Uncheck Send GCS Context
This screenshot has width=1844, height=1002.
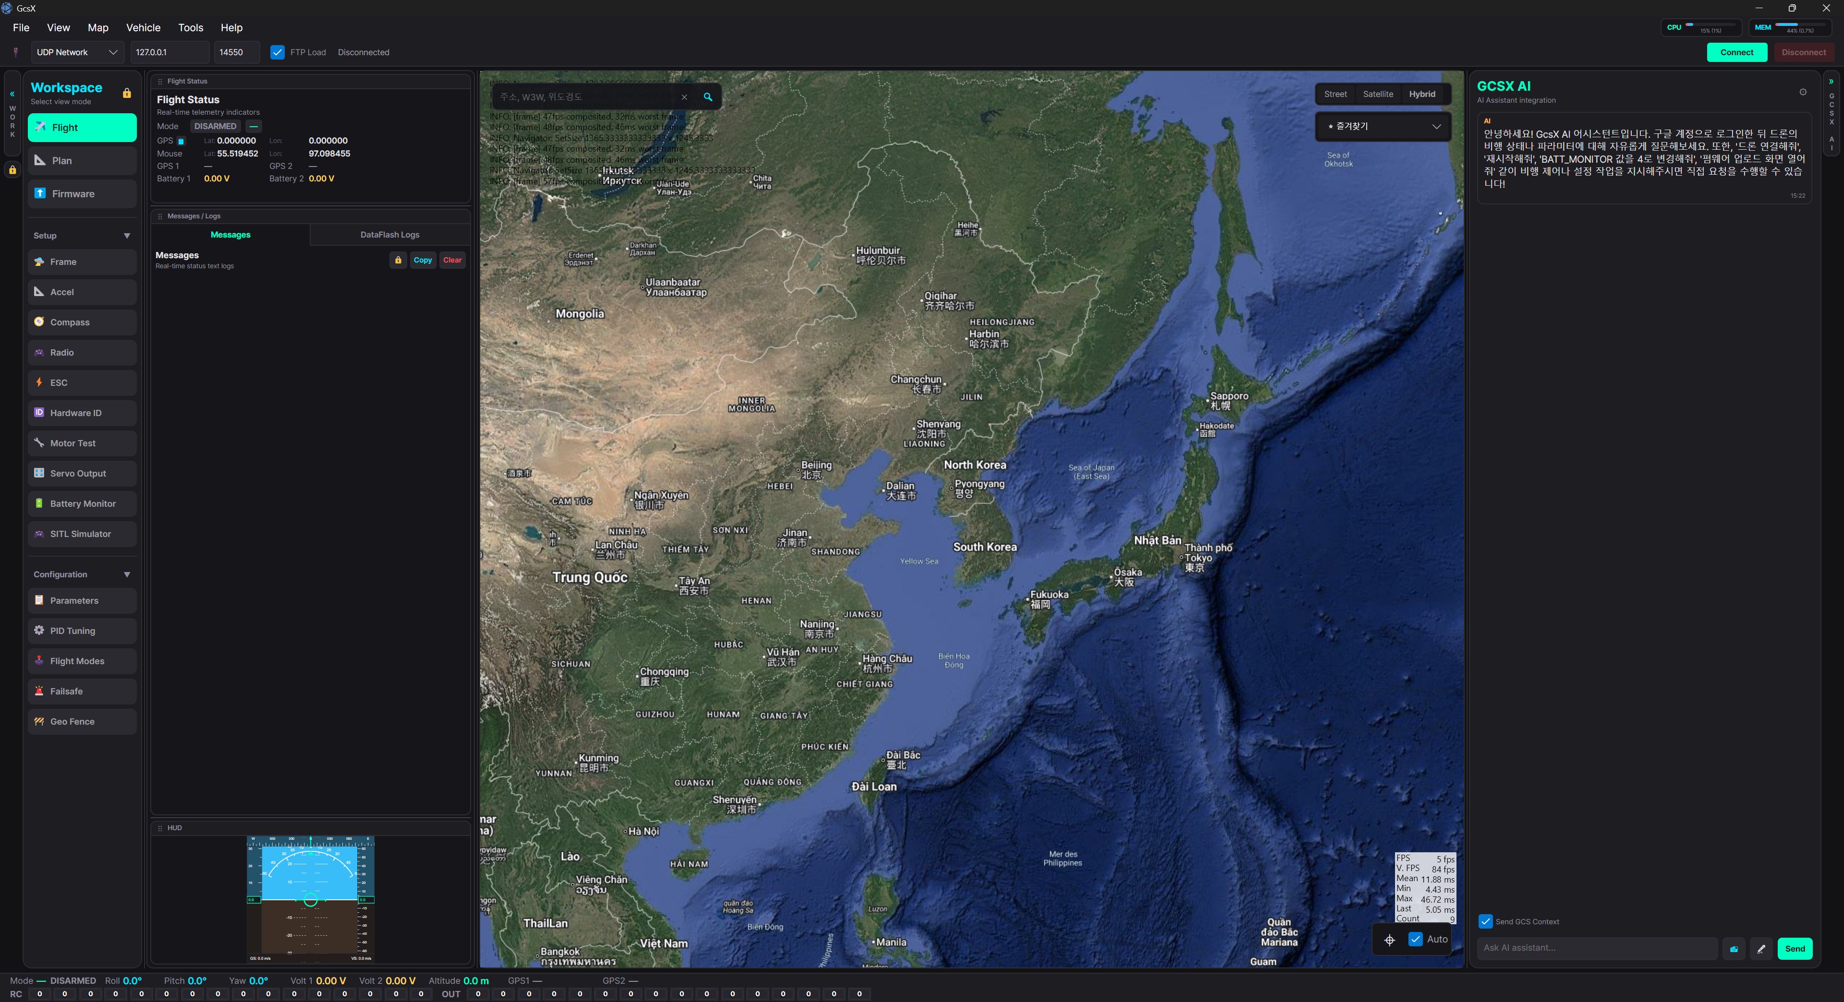pyautogui.click(x=1485, y=921)
